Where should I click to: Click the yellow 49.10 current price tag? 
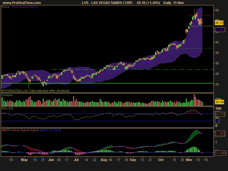[x=219, y=23]
